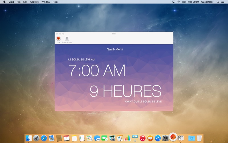Click the AVANT QUE LE SOLEIL SE LÈVE label
228x143 pixels.
pos(143,102)
